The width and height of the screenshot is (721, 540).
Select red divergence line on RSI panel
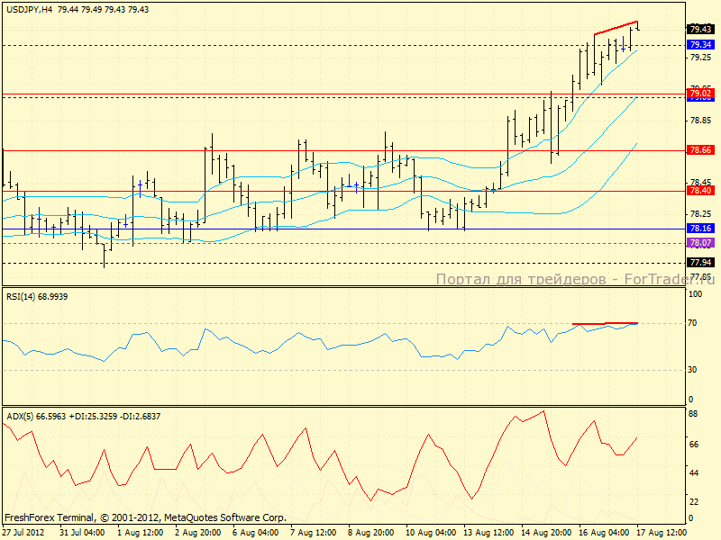(605, 322)
